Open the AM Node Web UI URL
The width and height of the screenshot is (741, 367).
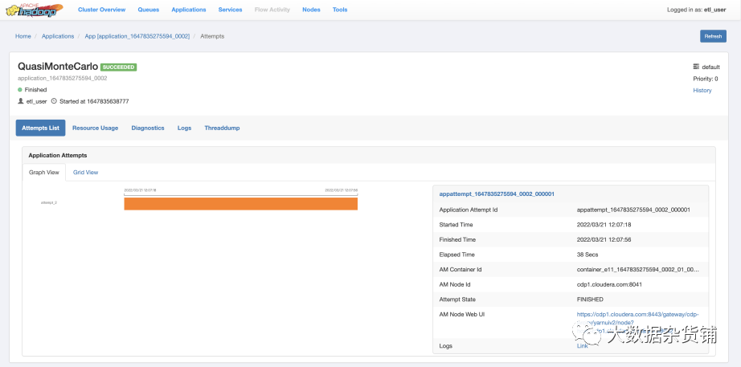click(637, 322)
